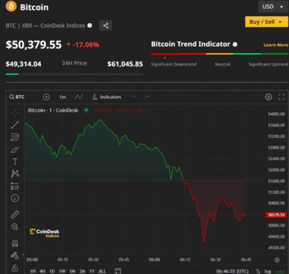The width and height of the screenshot is (289, 274).
Task: Open the USD currency dropdown
Action: point(273,7)
